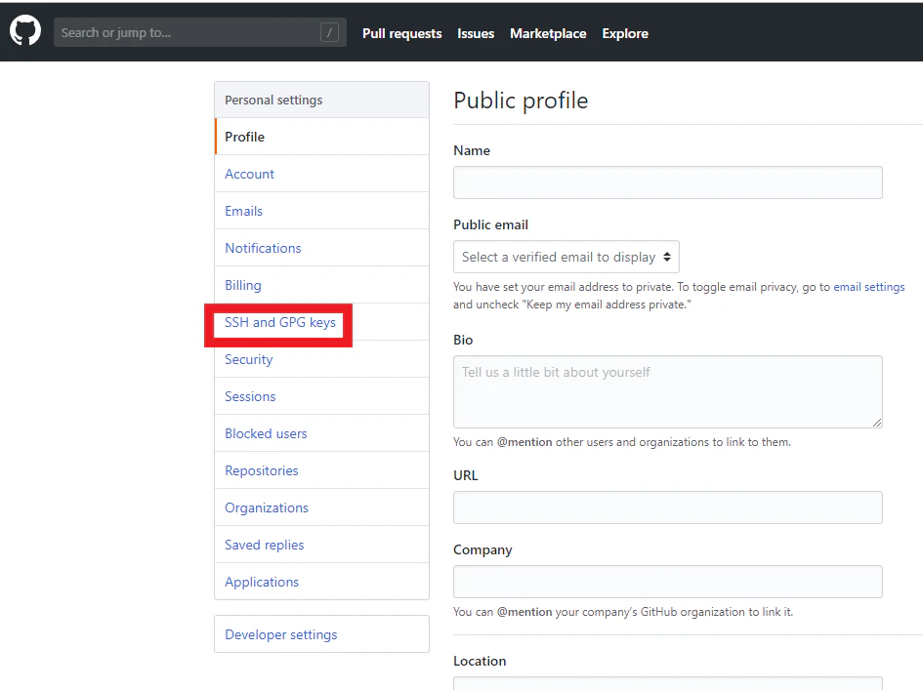The height and width of the screenshot is (690, 923).
Task: Go to Applications settings
Action: coord(322,581)
